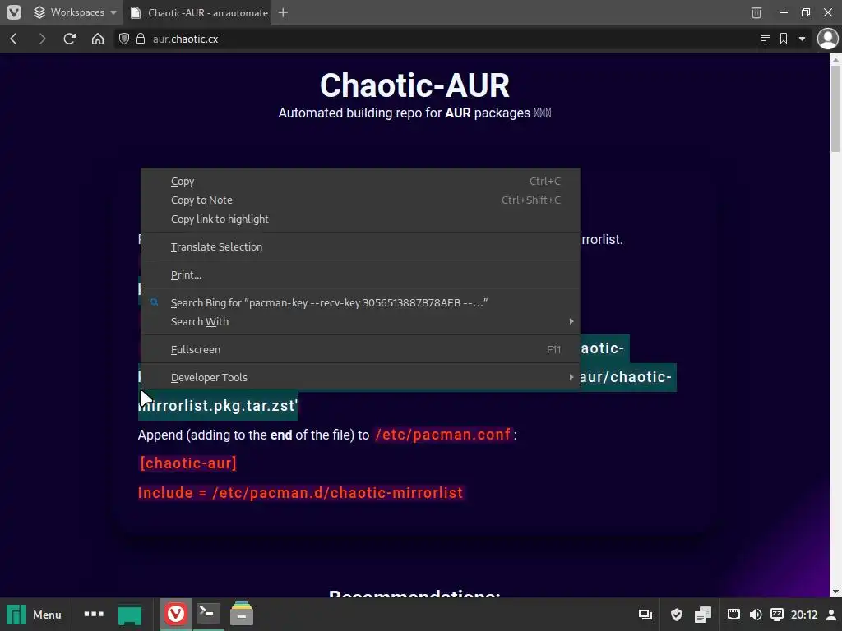Screen dimensions: 842x631
Task: Open the terminal from taskbar
Action: (x=208, y=613)
